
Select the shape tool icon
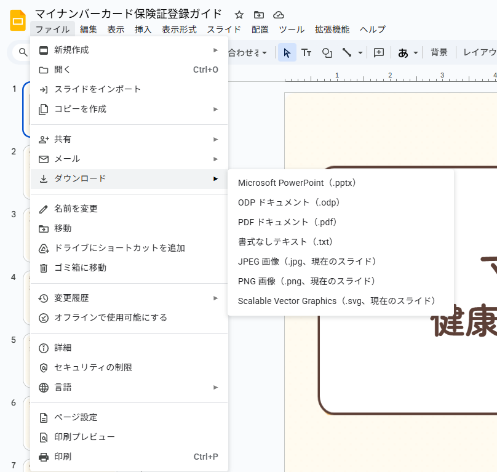click(x=327, y=53)
